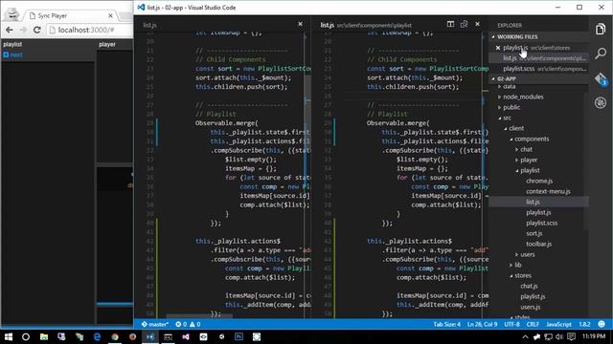
Task: Click the open changes icon beside split editor
Action: [464, 24]
